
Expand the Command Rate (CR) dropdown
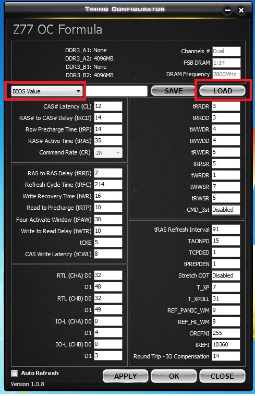click(x=108, y=152)
